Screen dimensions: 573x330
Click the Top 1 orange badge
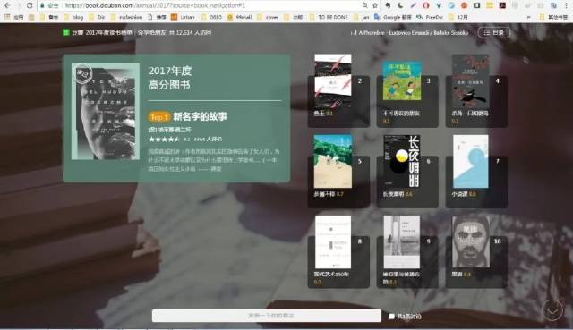(159, 117)
